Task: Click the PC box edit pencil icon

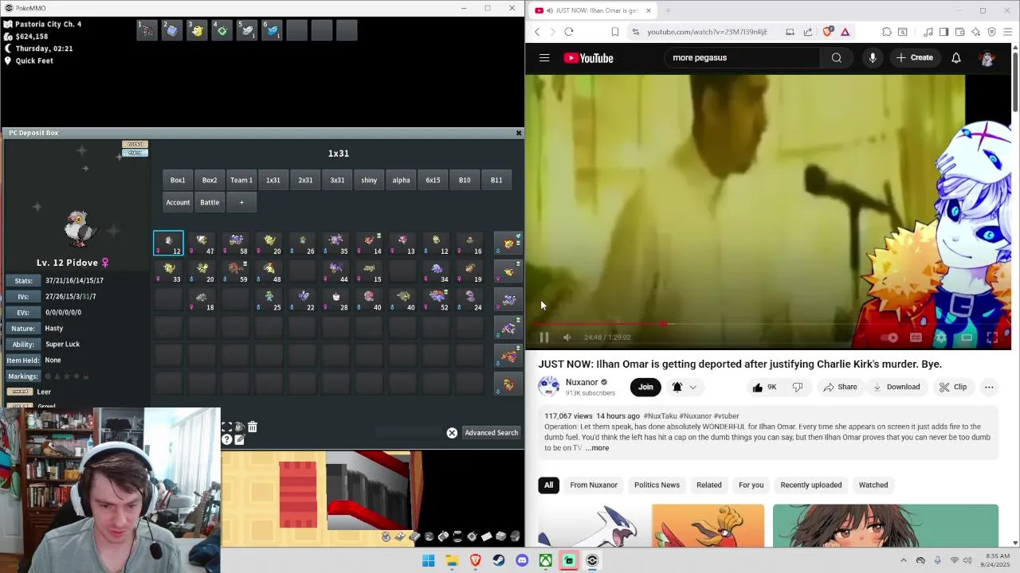Action: coord(239,439)
